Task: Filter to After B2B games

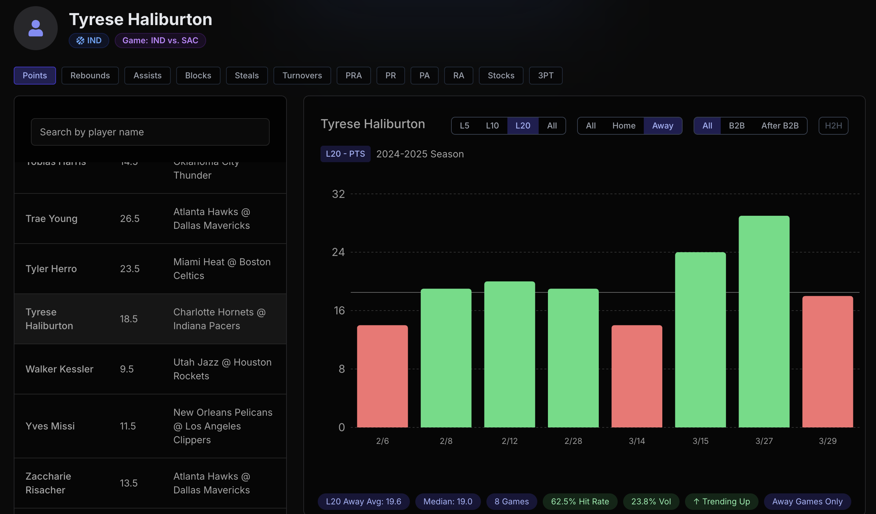Action: pos(780,125)
